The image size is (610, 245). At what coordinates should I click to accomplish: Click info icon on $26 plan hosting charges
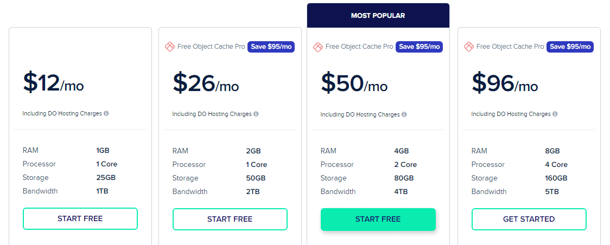coord(256,114)
